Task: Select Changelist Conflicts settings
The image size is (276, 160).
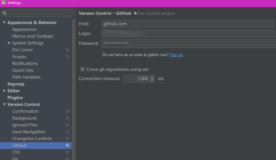Action: tap(32, 139)
